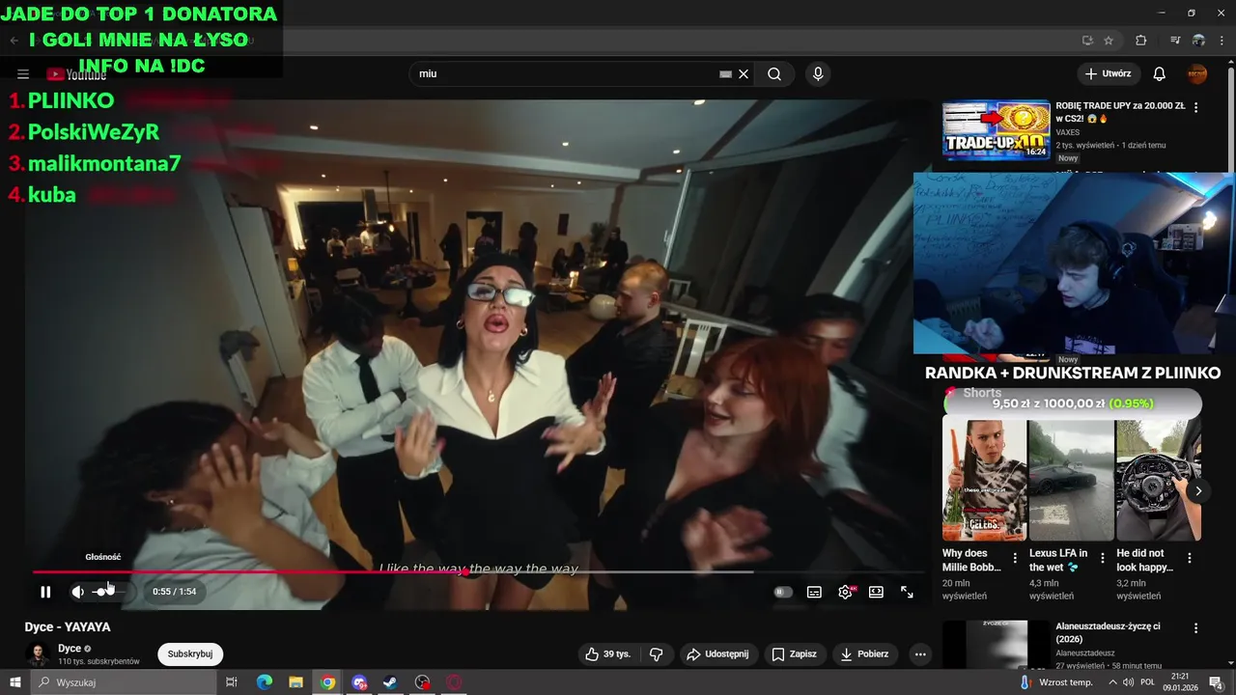
Task: Save the video with Zapisz
Action: [x=794, y=653]
